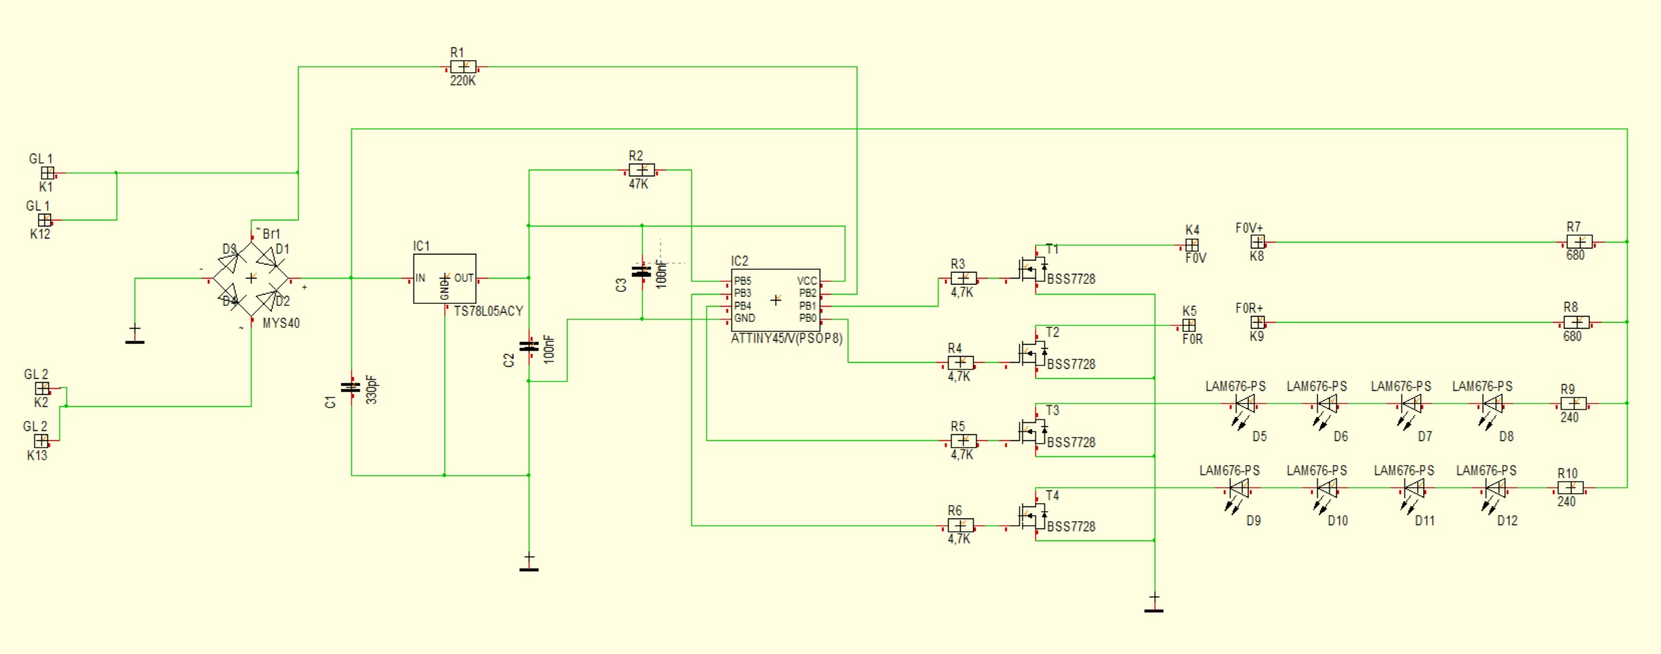The height and width of the screenshot is (654, 1661).
Task: Select the Br1 MYS40 bridge rectifier
Action: pos(251,278)
